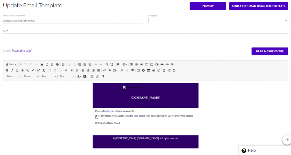Open the Font dropdown

pos(49,76)
